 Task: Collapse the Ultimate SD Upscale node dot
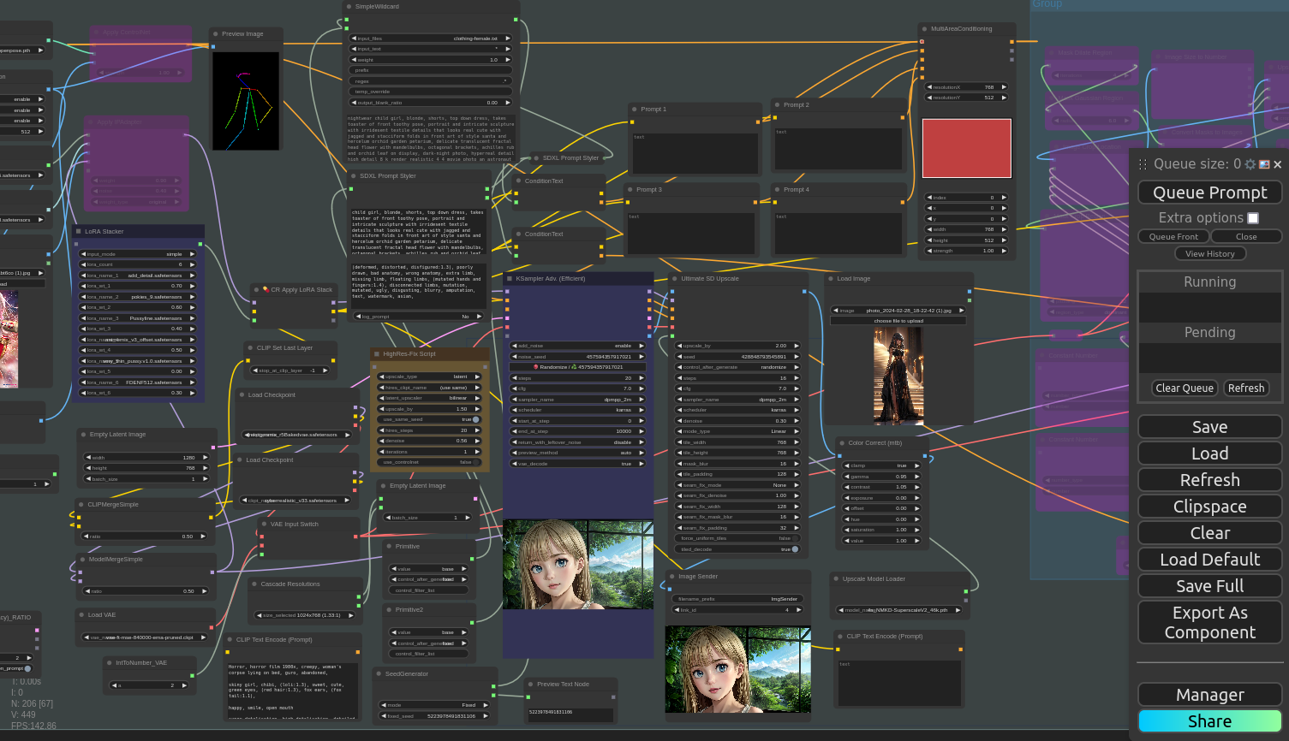pos(674,278)
